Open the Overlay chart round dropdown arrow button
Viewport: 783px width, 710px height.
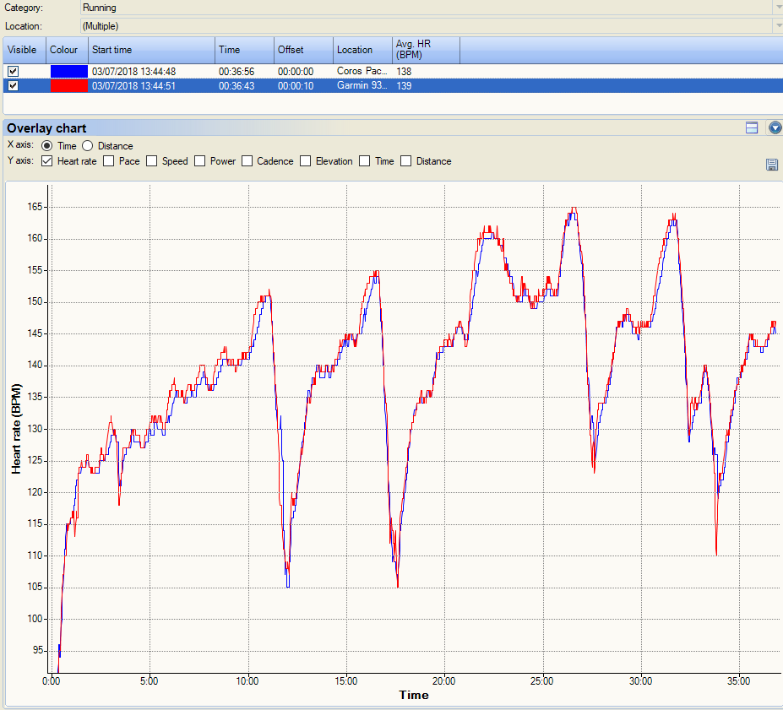775,127
